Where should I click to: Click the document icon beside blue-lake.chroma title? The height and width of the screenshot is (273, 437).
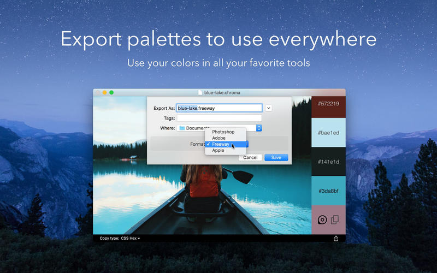pos(200,92)
